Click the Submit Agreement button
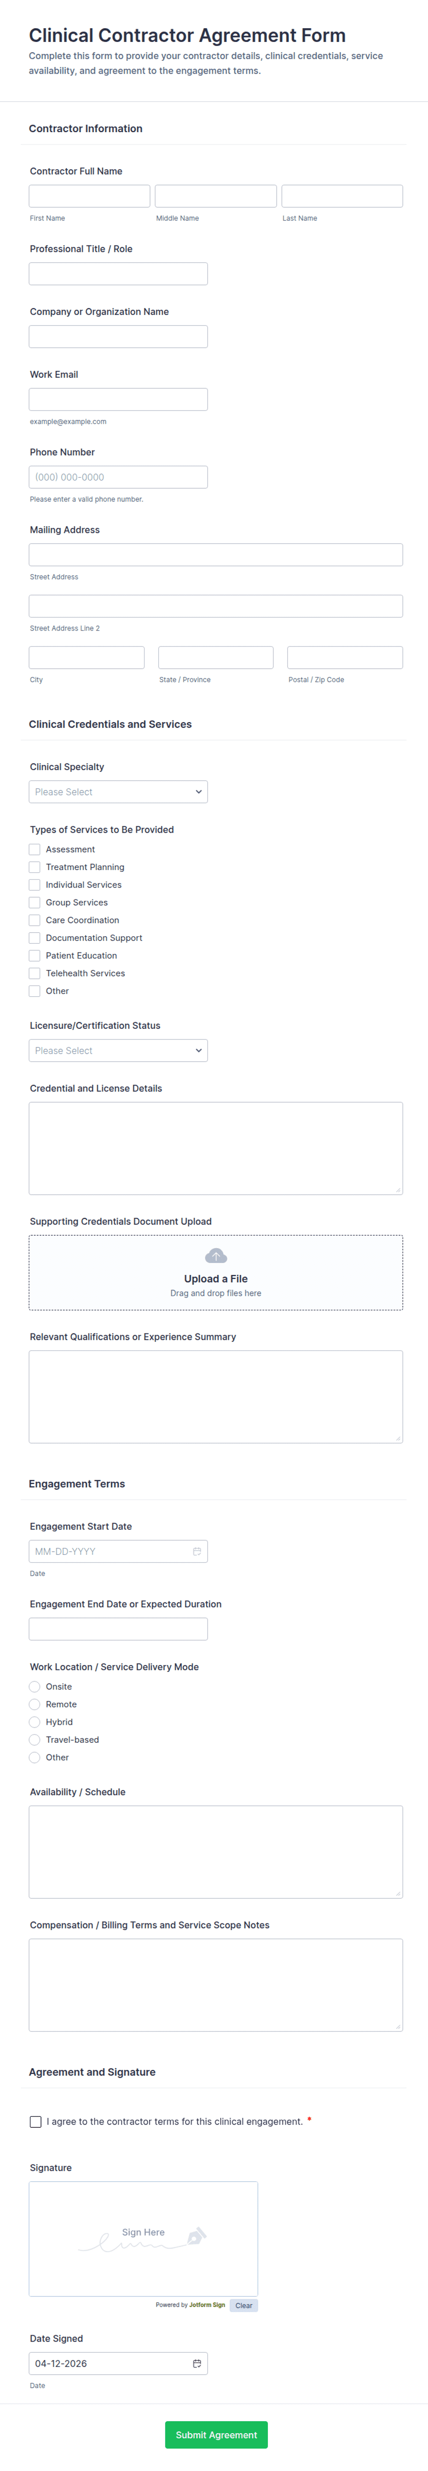428x2471 pixels. [215, 2435]
